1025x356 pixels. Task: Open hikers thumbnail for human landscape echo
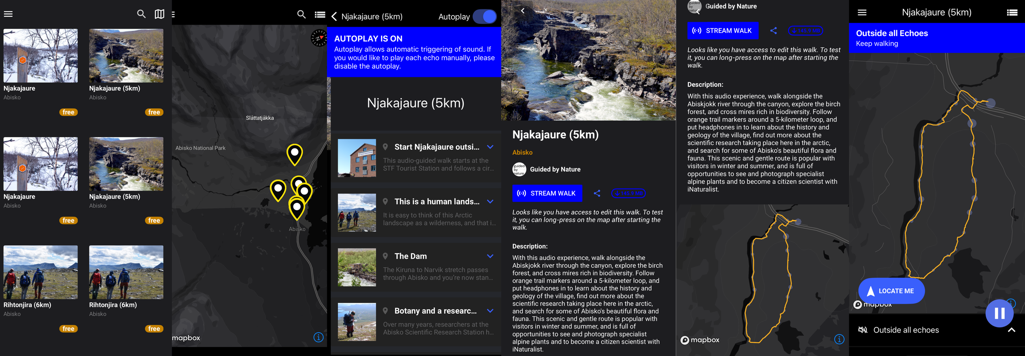click(357, 213)
